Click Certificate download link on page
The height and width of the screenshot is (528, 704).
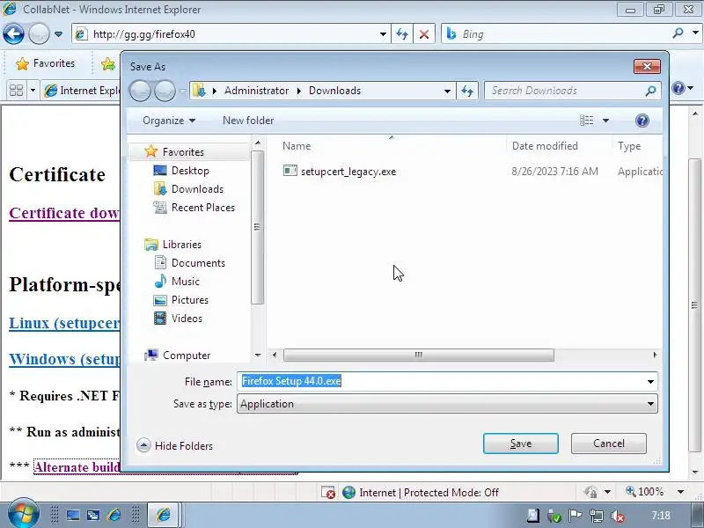tap(64, 213)
